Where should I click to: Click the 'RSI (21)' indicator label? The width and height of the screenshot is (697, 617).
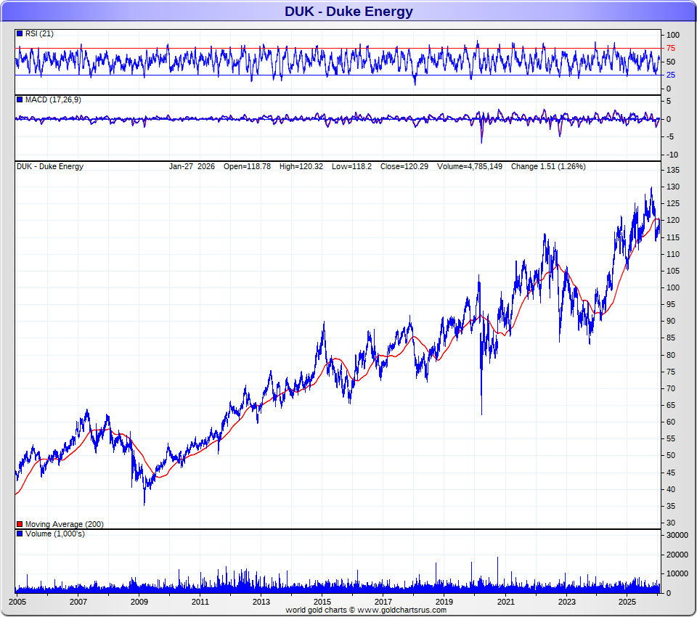pyautogui.click(x=39, y=34)
